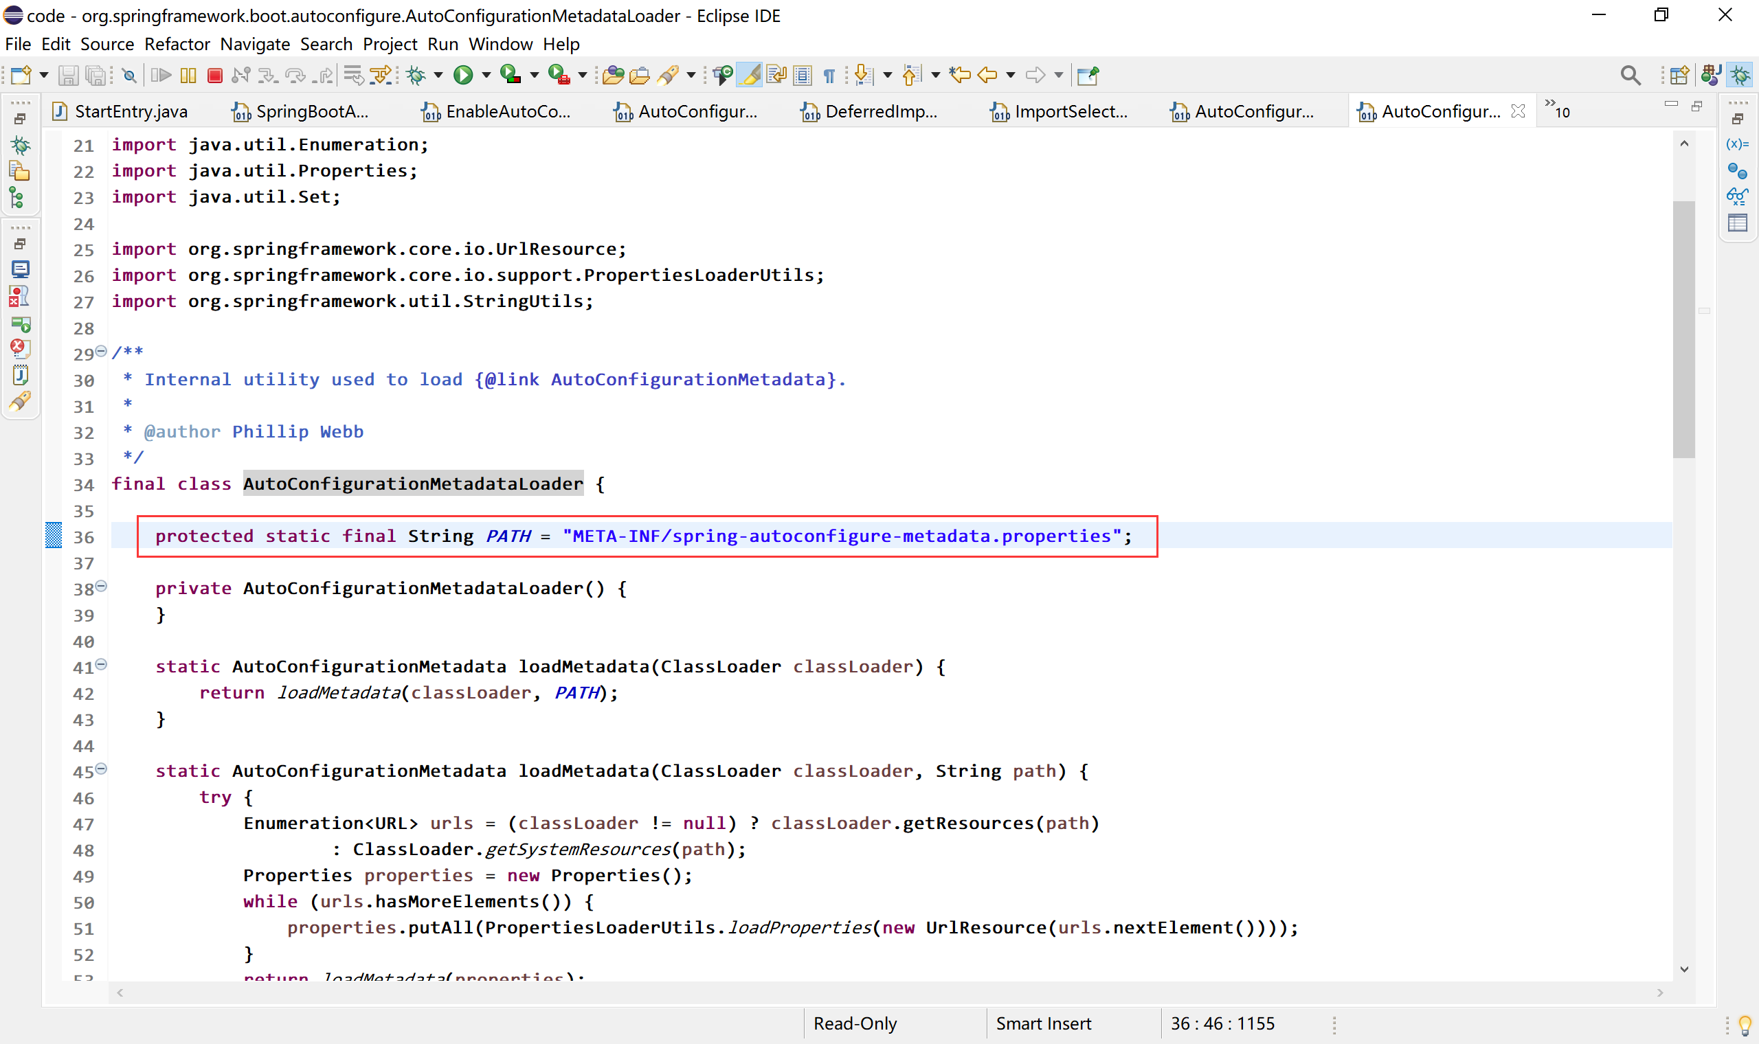This screenshot has height=1044, width=1759.
Task: Click Back navigation arrow in toolbar
Action: point(987,76)
